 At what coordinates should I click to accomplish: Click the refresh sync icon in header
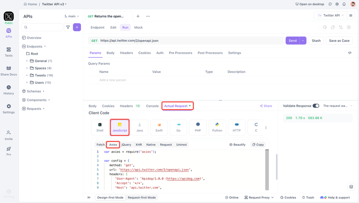point(330,4)
